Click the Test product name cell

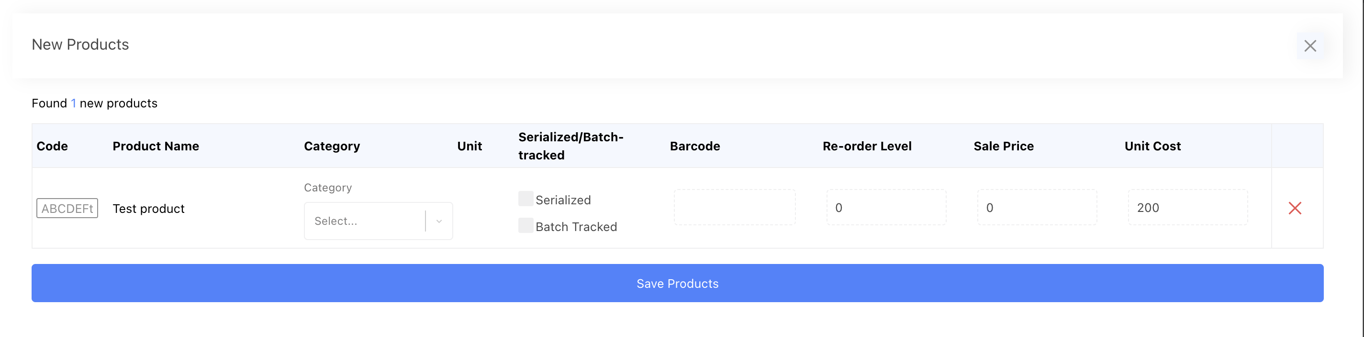tap(148, 209)
